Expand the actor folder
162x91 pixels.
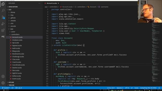click(24, 32)
